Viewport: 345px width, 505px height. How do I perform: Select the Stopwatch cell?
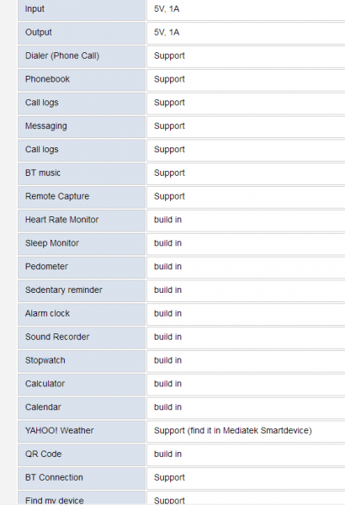tap(82, 361)
